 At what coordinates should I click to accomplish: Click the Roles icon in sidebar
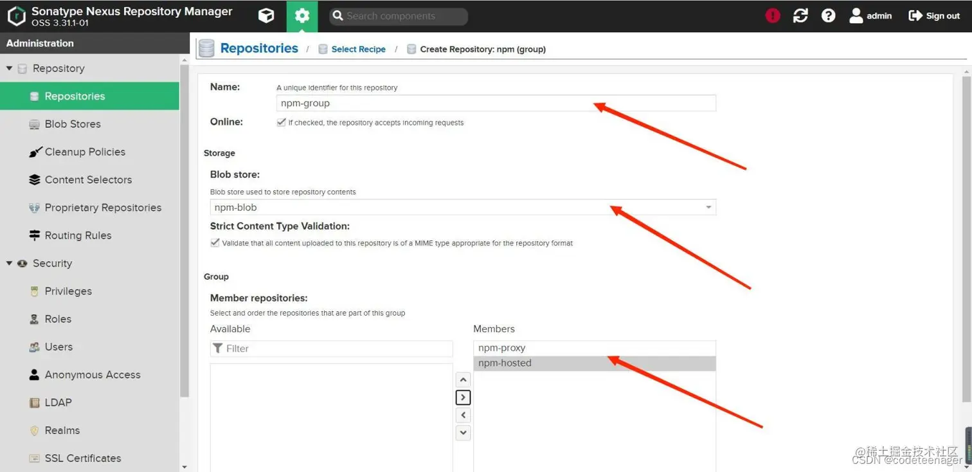coord(35,319)
